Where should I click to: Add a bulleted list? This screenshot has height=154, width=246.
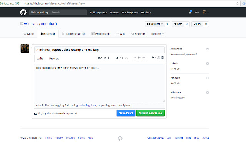135,58
